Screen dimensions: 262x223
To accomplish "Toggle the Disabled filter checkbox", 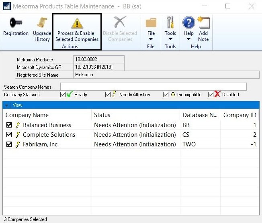I will 211,95.
